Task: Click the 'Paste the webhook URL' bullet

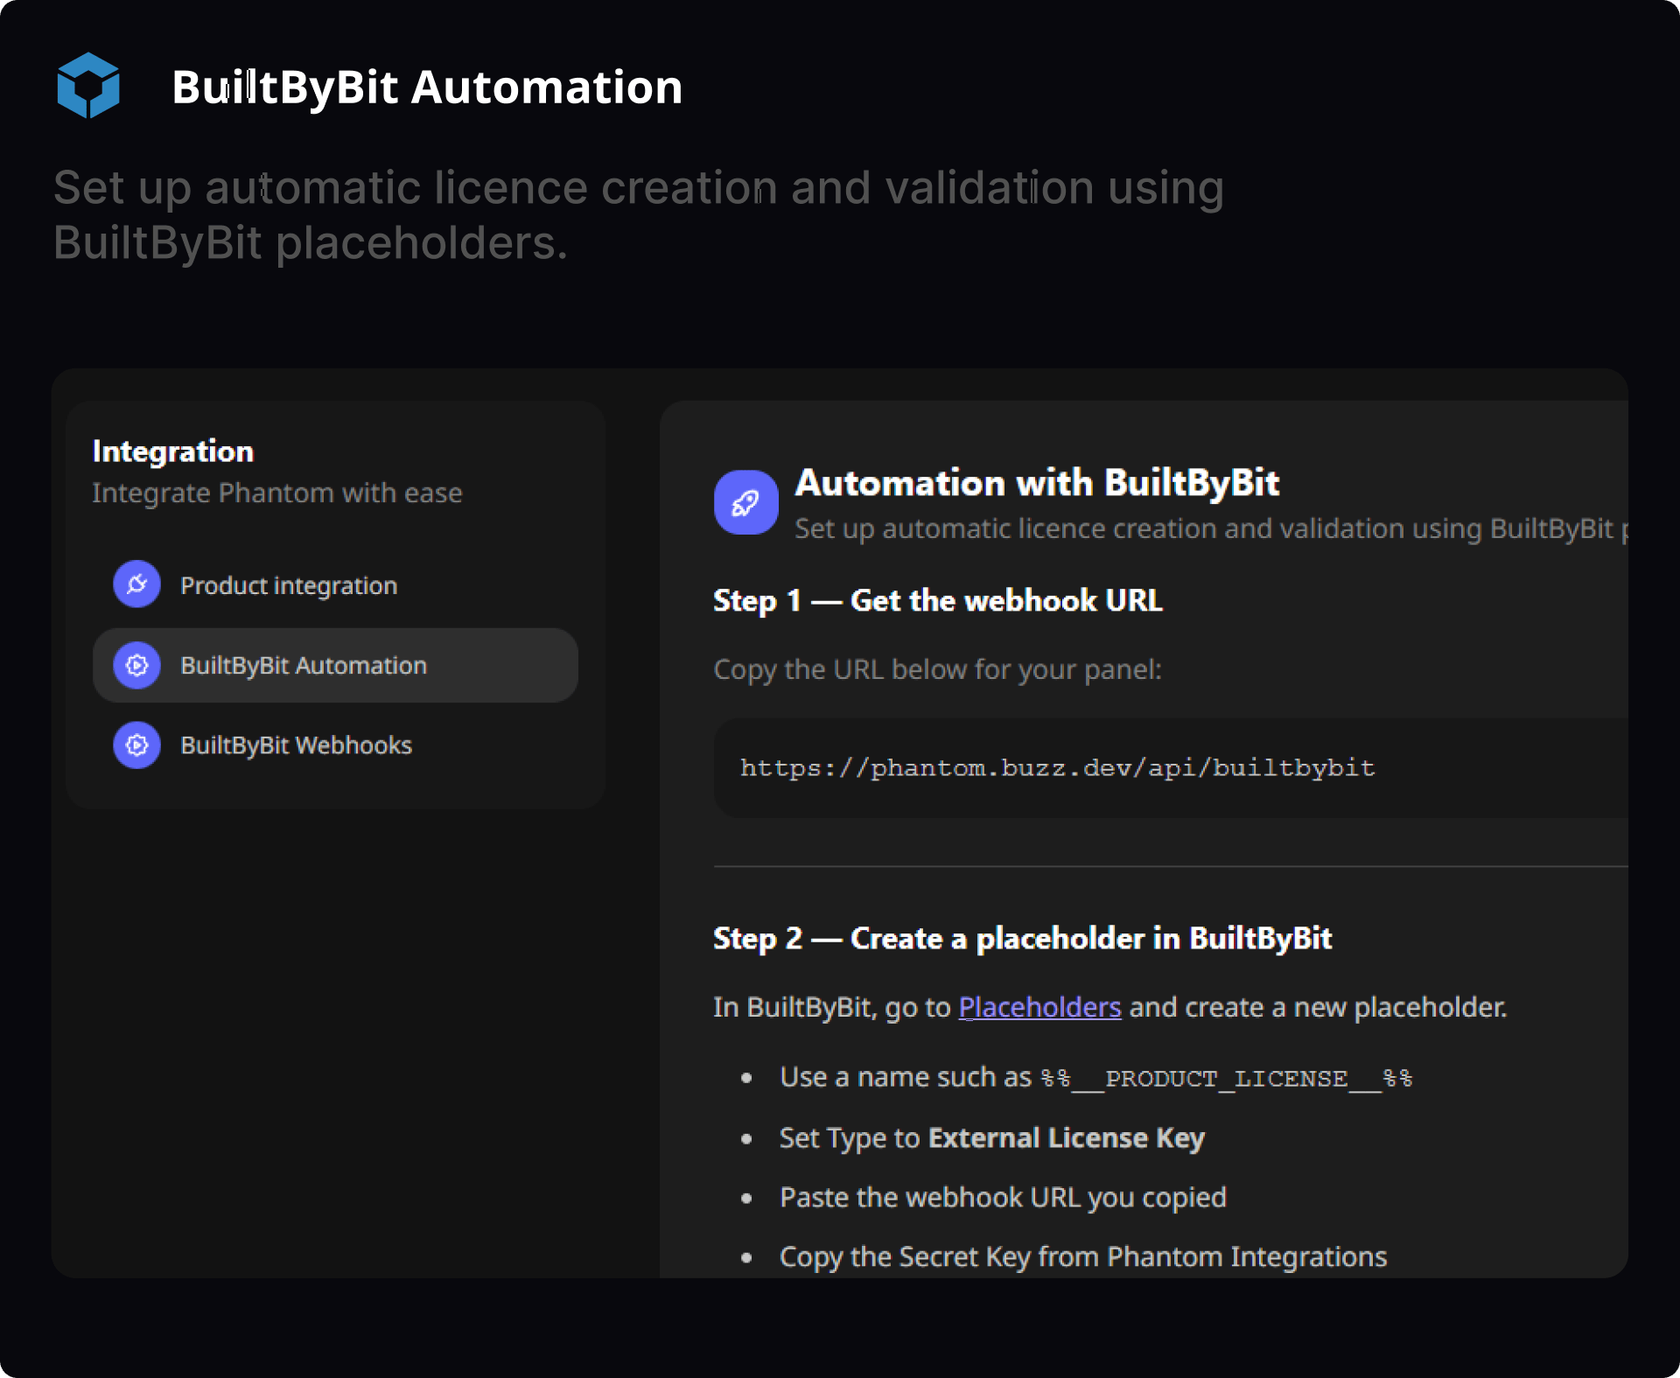Action: (x=1002, y=1197)
